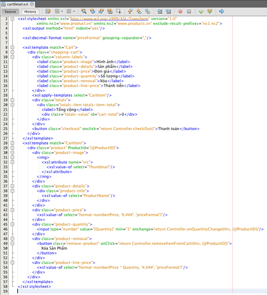Open the Forward history dropdown arrow
267x295 pixels.
tap(74, 11)
